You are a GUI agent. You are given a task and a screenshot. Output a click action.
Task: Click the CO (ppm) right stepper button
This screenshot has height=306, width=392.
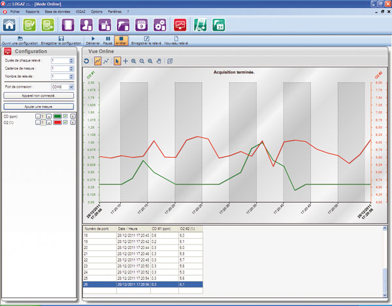[x=49, y=116]
